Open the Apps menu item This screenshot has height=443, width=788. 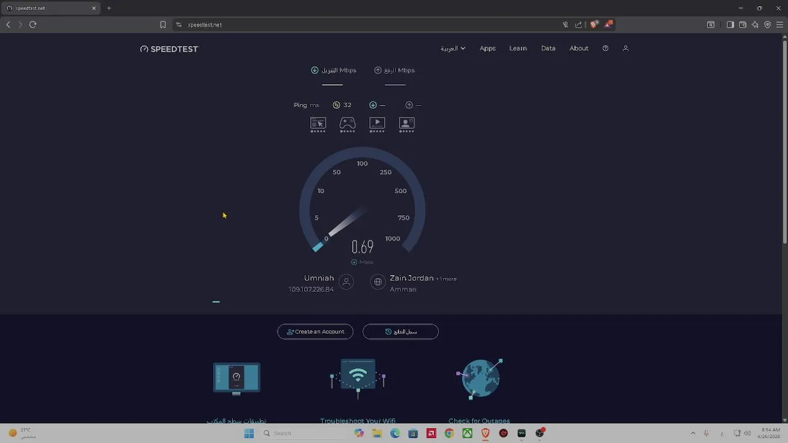click(x=488, y=48)
